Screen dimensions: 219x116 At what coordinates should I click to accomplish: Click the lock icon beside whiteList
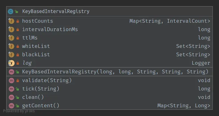(x=18, y=46)
